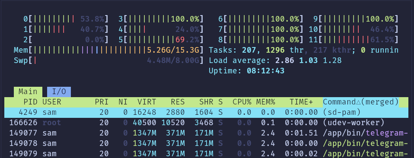The height and width of the screenshot is (158, 414).
Task: Click the CPU 4 meter at 24.0%
Action: click(161, 29)
